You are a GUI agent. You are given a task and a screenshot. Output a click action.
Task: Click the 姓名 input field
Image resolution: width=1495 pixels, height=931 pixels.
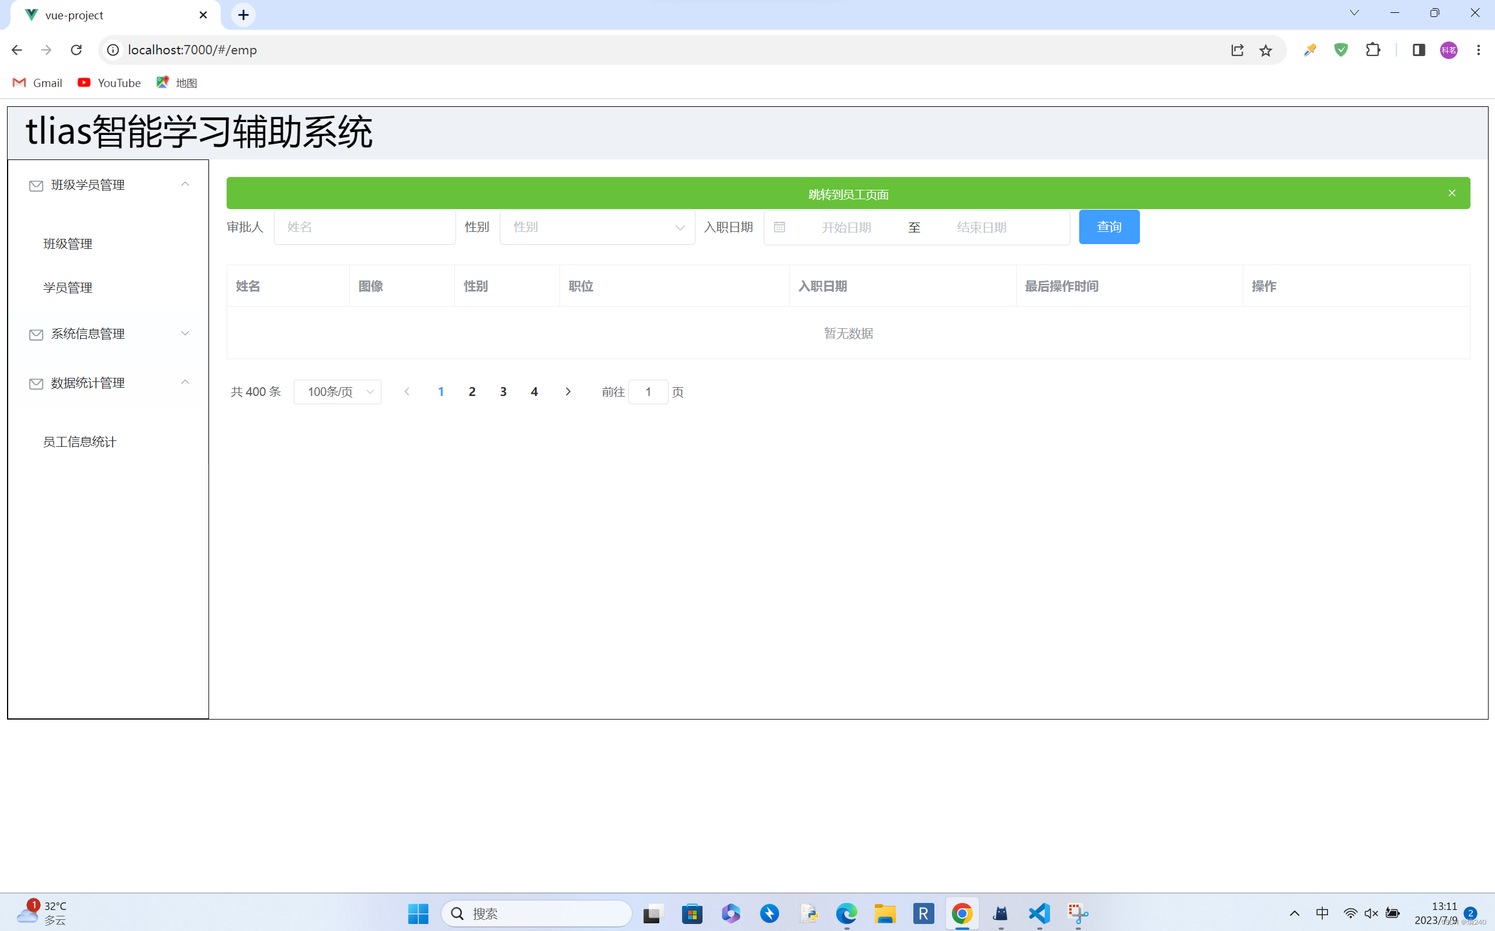tap(364, 226)
